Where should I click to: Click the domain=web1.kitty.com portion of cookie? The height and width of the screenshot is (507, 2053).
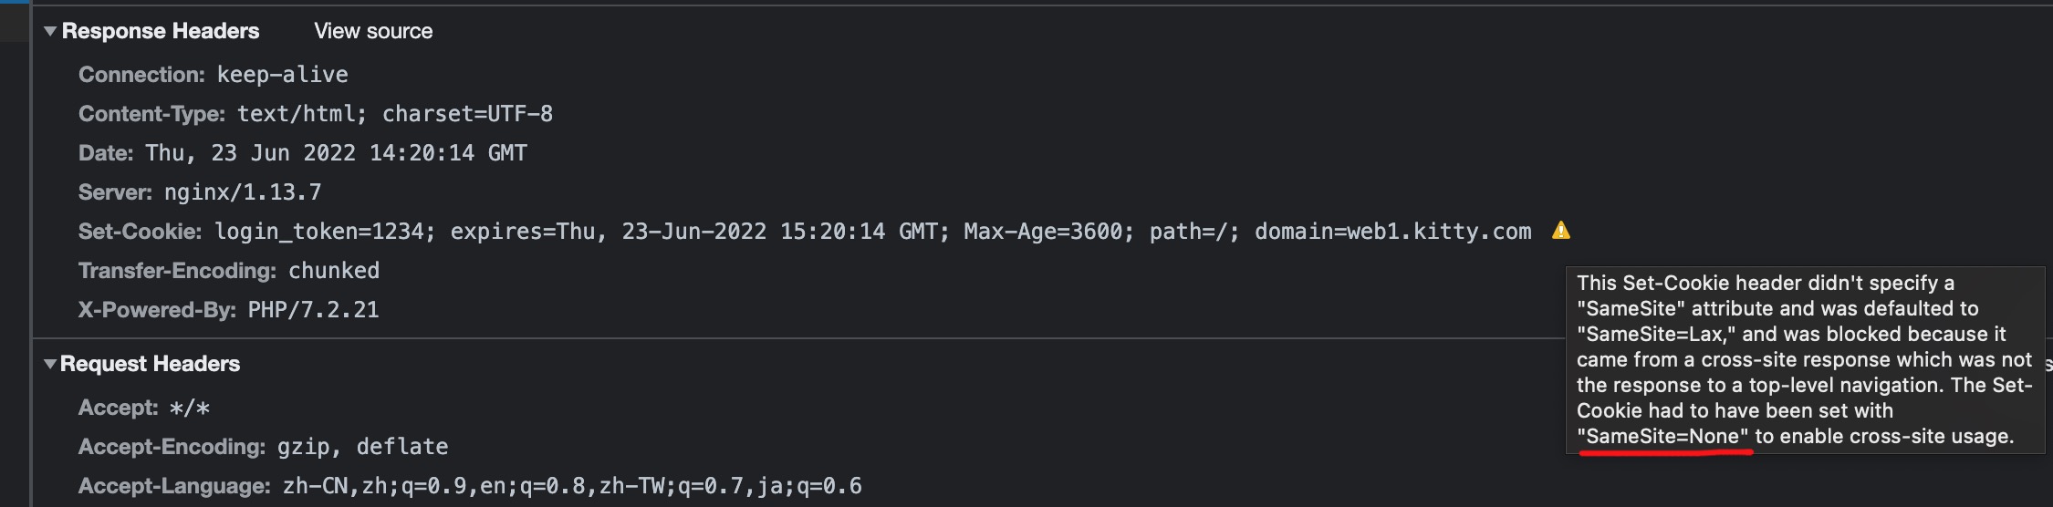point(1393,232)
